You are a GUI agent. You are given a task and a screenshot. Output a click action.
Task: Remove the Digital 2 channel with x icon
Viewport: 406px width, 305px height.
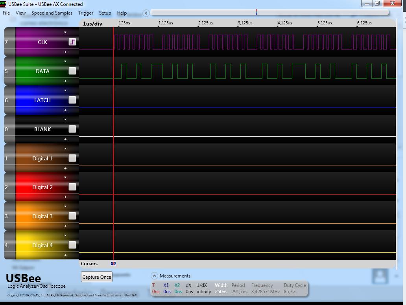pyautogui.click(x=65, y=178)
